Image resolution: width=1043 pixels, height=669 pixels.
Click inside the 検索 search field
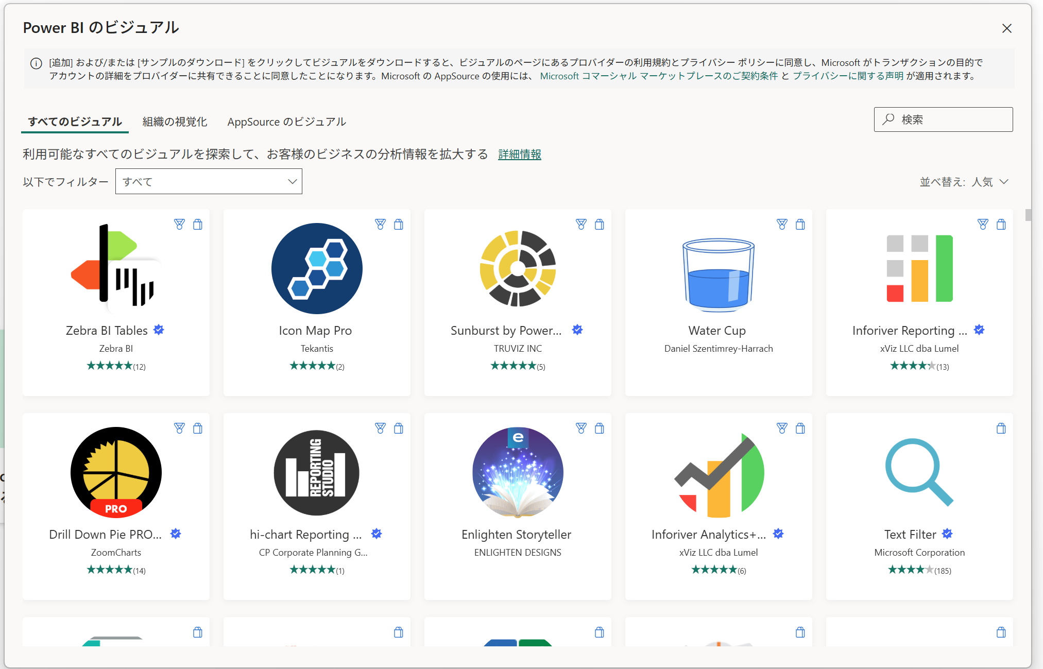click(x=943, y=119)
